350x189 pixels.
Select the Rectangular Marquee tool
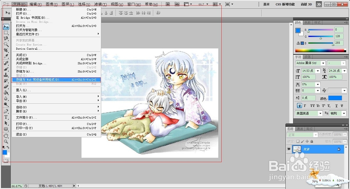pyautogui.click(x=6, y=33)
